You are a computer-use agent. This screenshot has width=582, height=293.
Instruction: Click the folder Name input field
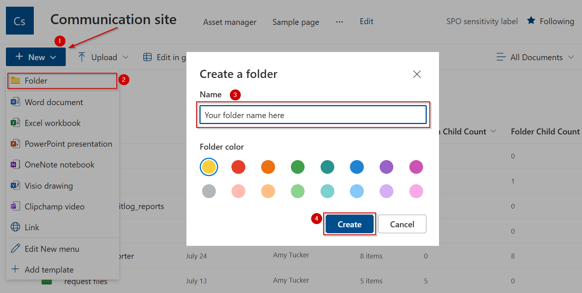tap(313, 115)
